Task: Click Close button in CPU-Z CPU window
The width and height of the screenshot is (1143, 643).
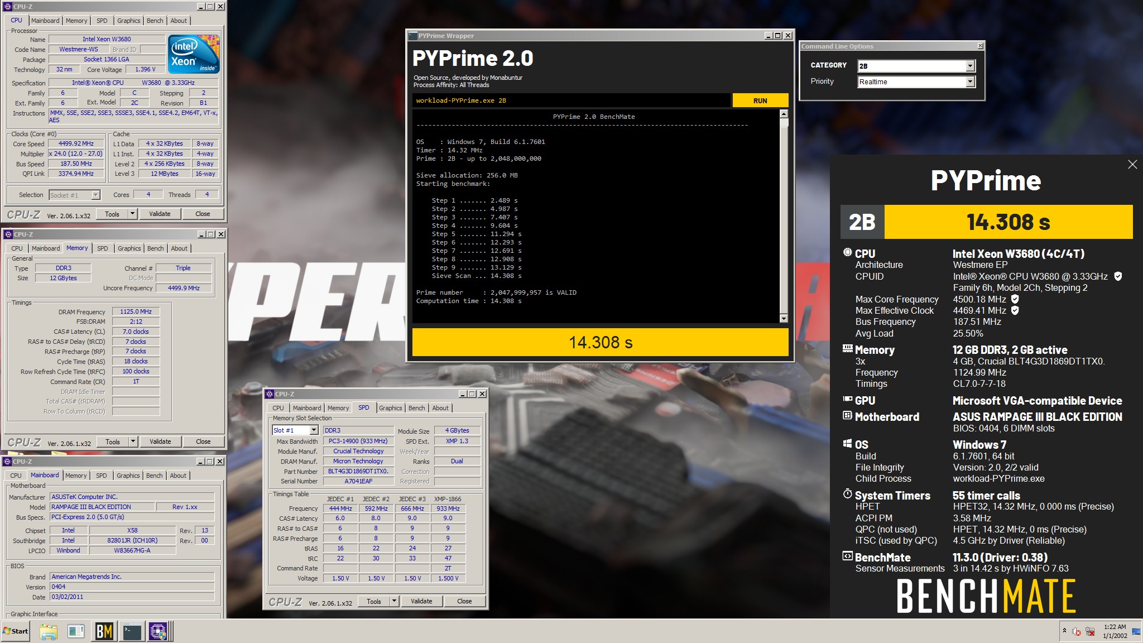Action: pos(203,214)
